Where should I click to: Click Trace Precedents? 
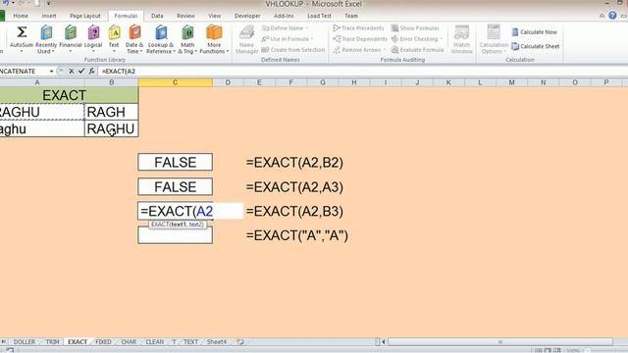[x=358, y=28]
